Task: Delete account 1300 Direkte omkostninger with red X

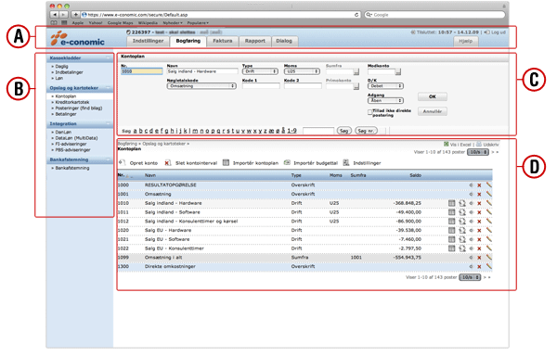Action: point(479,267)
